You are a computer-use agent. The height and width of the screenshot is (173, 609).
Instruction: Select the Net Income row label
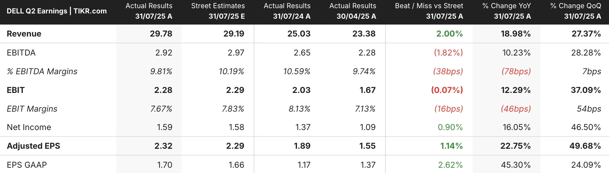pyautogui.click(x=29, y=127)
